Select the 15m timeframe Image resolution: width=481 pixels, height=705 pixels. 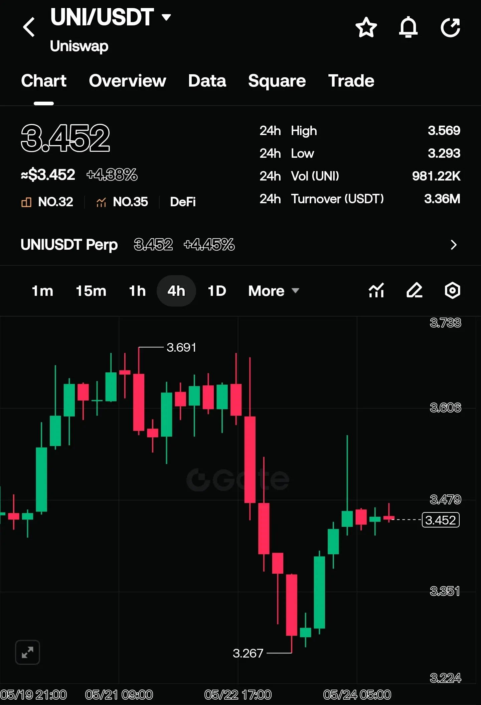pyautogui.click(x=91, y=291)
